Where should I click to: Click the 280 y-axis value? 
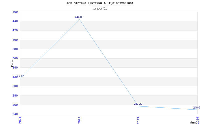coord(15,95)
